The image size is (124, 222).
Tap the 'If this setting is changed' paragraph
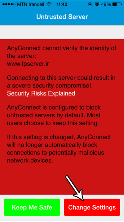pos(59,149)
